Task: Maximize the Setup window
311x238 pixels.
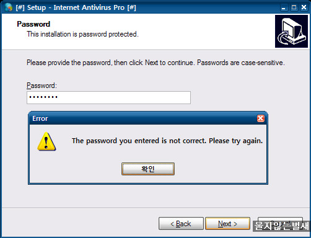Action: tap(294, 7)
